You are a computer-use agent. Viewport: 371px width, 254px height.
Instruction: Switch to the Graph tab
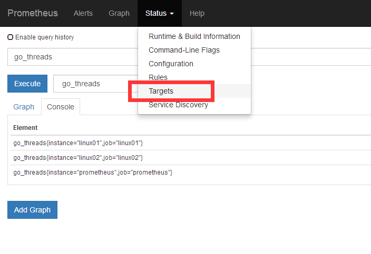click(24, 107)
